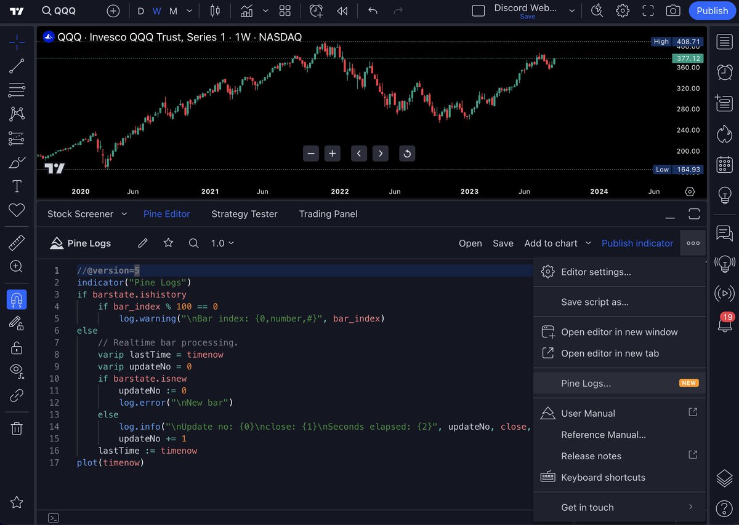This screenshot has width=739, height=525.
Task: Redo the chart action
Action: [x=398, y=10]
